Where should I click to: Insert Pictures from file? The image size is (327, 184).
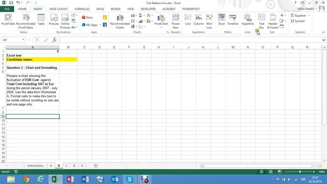coord(54,19)
